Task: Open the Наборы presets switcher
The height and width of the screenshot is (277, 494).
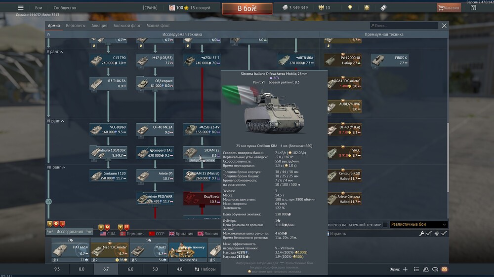Action: tap(206, 269)
